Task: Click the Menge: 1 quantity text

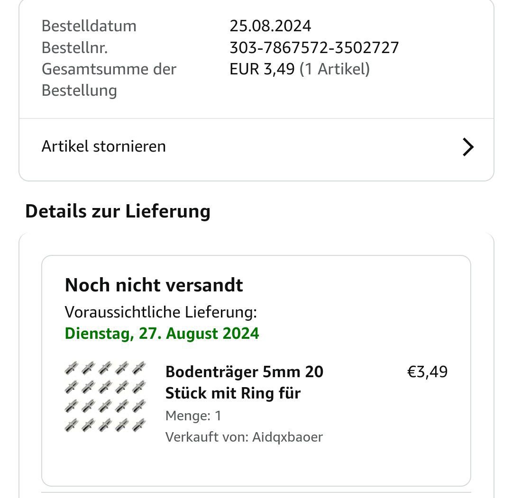Action: pyautogui.click(x=193, y=416)
